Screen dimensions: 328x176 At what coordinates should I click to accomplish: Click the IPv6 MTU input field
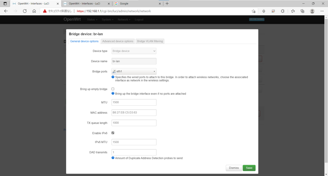(134, 142)
